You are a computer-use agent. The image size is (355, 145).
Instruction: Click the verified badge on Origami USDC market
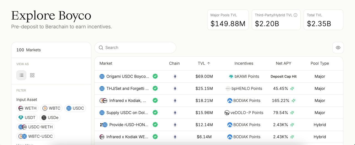pos(155,76)
